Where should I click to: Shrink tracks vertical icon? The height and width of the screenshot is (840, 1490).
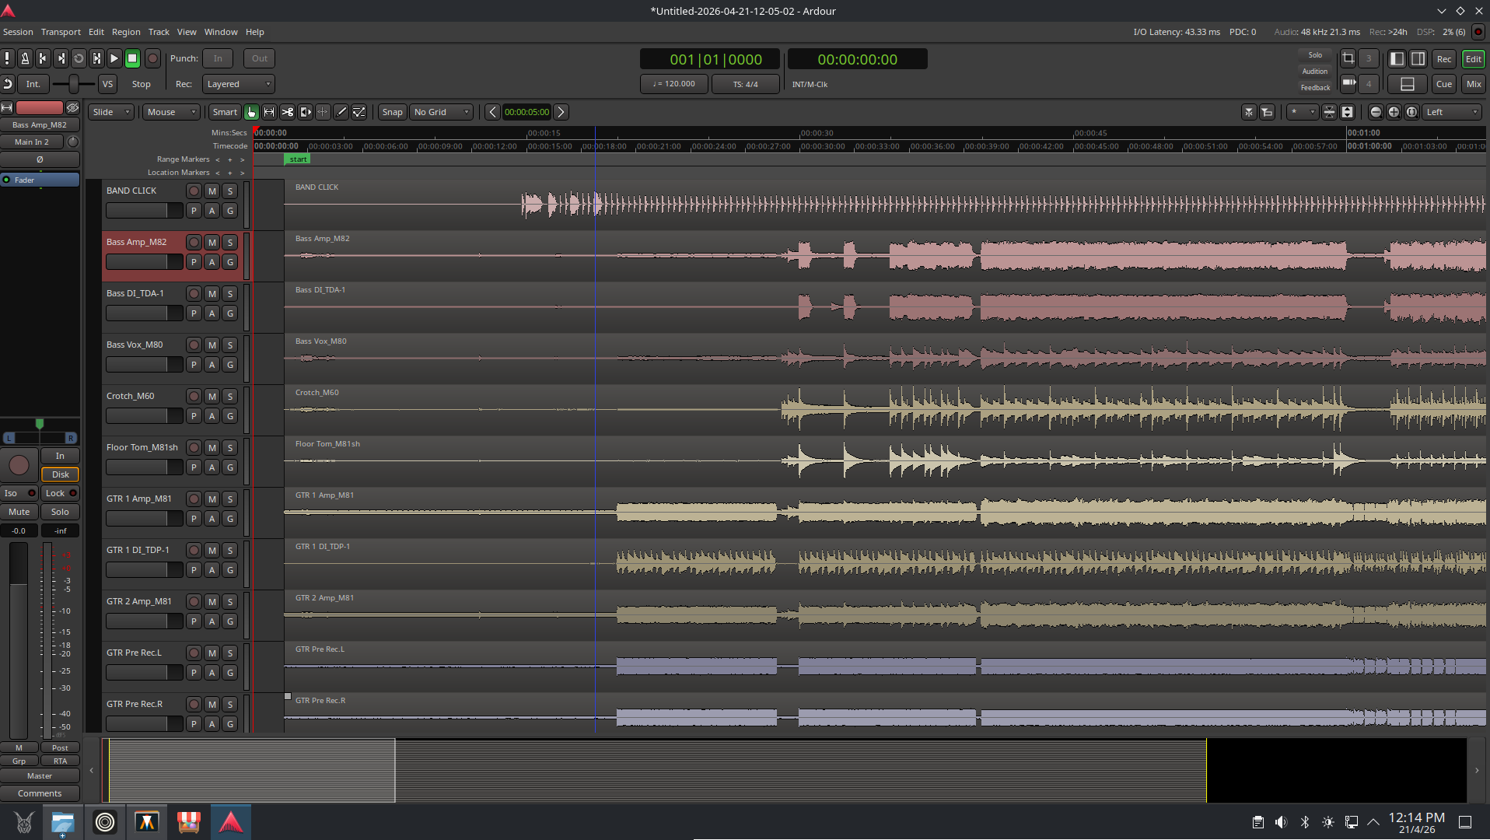[1329, 112]
